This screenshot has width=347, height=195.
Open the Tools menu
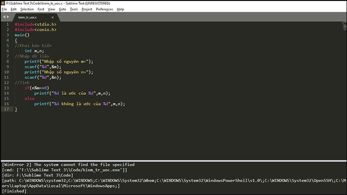click(74, 9)
